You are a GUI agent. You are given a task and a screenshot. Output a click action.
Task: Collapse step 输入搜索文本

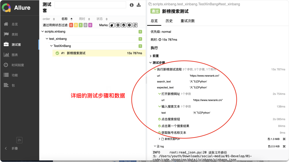click(x=159, y=106)
